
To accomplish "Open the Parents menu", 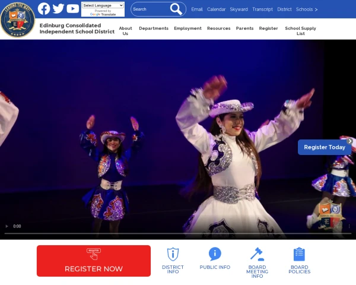I will tap(244, 28).
